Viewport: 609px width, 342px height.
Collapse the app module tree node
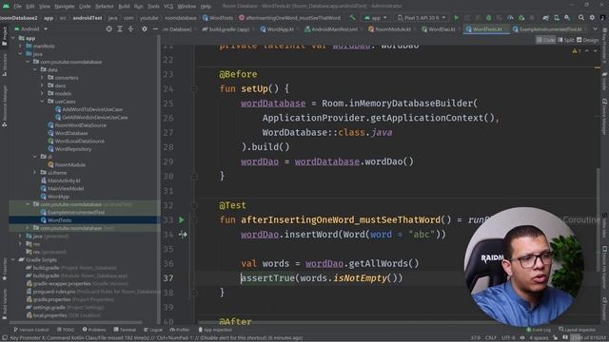point(13,38)
